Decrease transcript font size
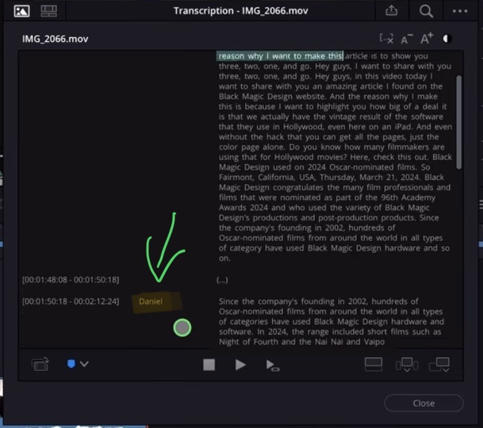 [406, 39]
